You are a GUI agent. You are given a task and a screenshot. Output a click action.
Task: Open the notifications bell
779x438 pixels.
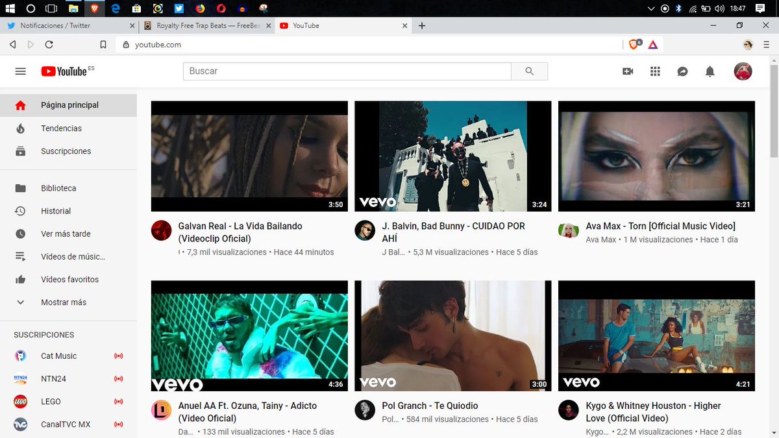pos(710,71)
